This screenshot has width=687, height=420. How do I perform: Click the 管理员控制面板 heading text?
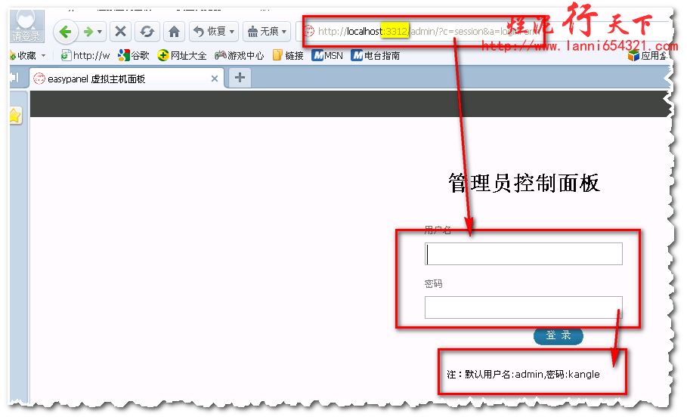click(x=524, y=183)
